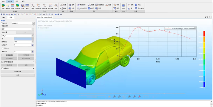The image size is (213, 107).
Task: Open the 等值线 contour tool
Action: pos(8,7)
